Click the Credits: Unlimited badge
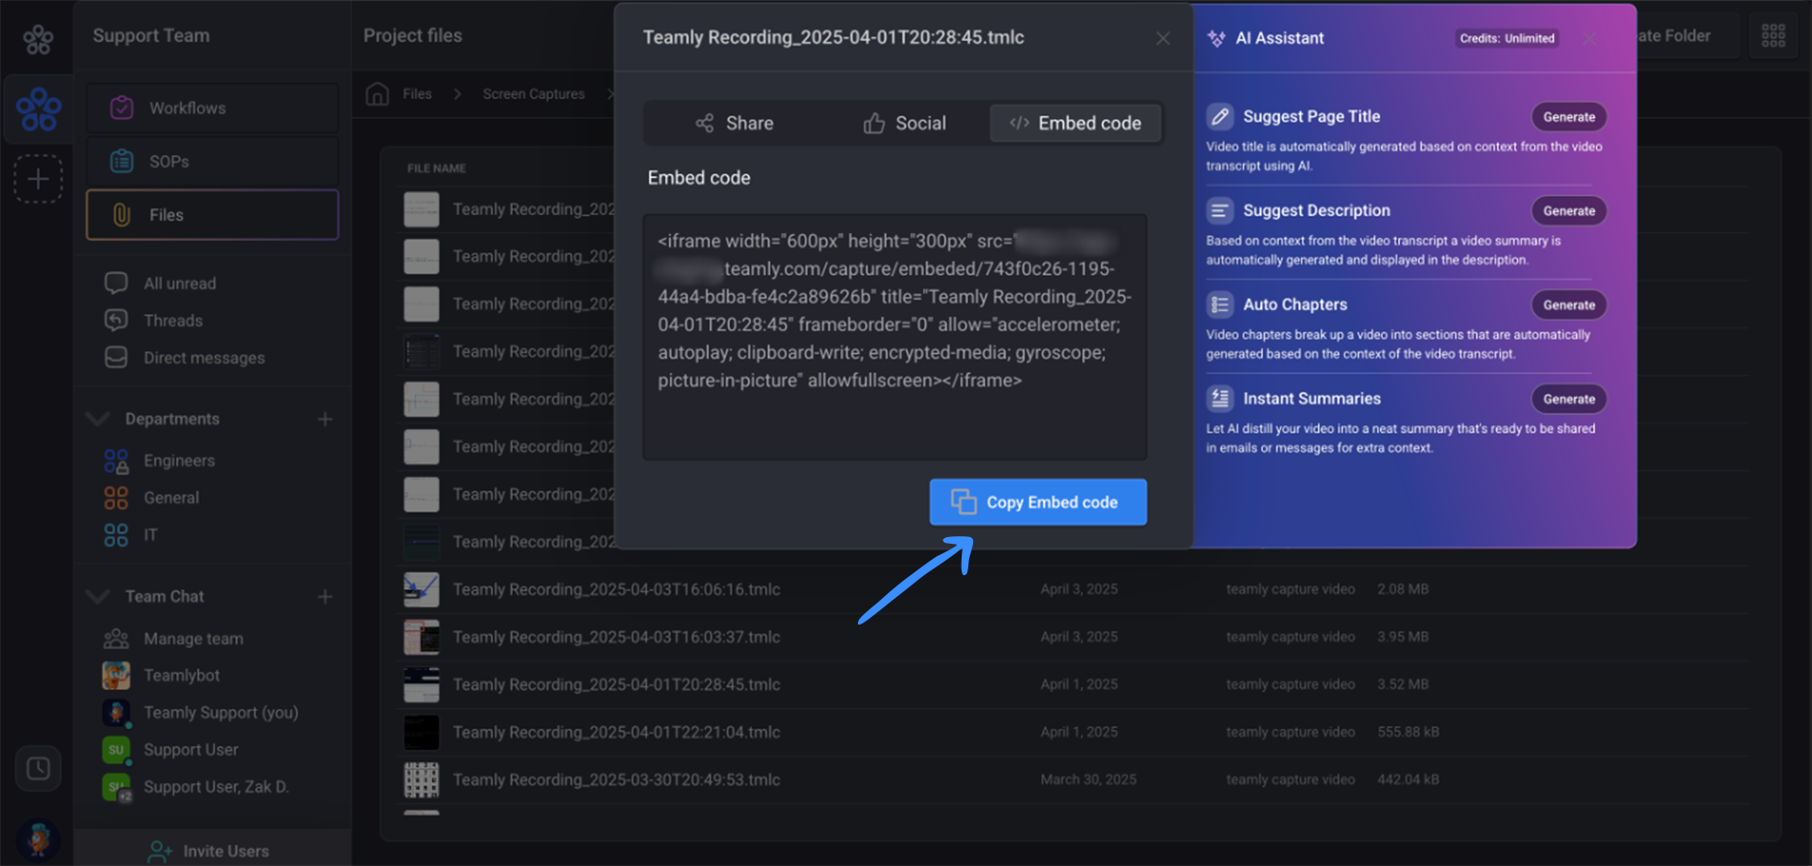 click(x=1507, y=38)
